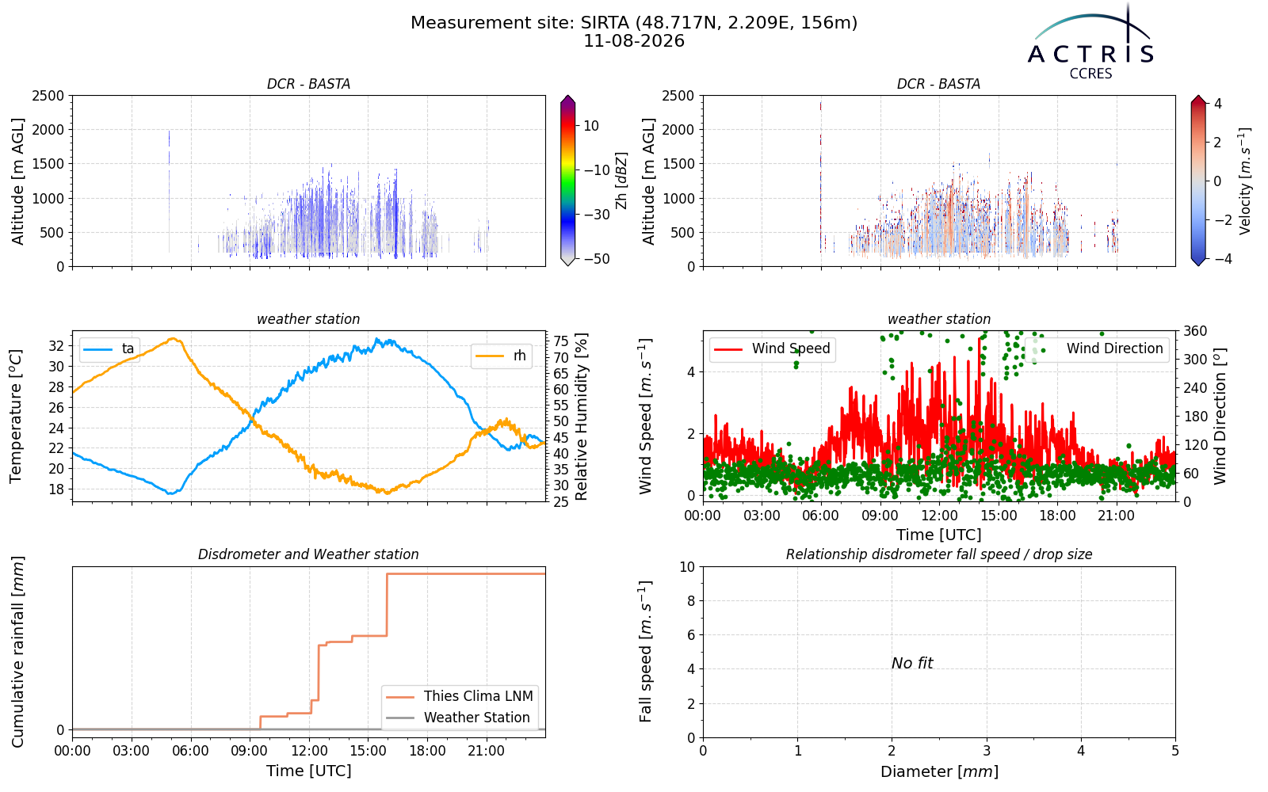Click the 12:00 tick under the rainfall plot
The height and width of the screenshot is (792, 1268).
tap(308, 751)
